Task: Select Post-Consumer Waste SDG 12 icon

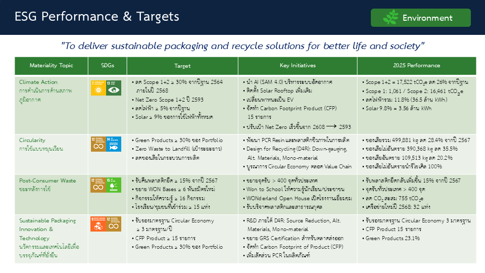Action: [x=99, y=185]
